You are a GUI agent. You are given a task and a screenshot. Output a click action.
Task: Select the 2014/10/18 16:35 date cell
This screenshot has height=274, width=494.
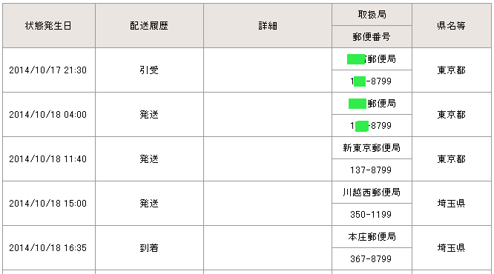pyautogui.click(x=48, y=248)
